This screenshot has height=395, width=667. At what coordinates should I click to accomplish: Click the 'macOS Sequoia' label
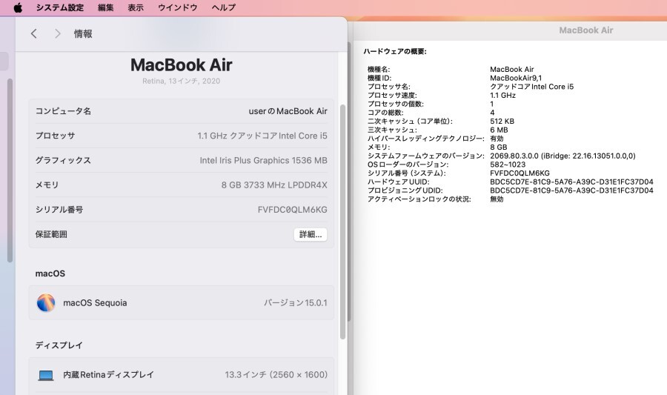click(95, 302)
